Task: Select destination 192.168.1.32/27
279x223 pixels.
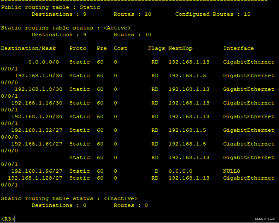Action: click(x=37, y=130)
